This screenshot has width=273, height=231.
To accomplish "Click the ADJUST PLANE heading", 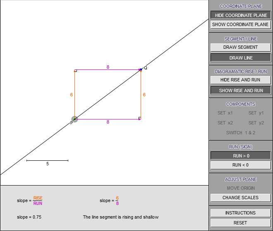I will tap(241, 179).
